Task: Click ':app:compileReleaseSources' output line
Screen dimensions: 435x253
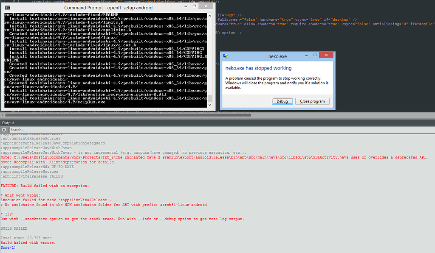Action: pos(29,172)
